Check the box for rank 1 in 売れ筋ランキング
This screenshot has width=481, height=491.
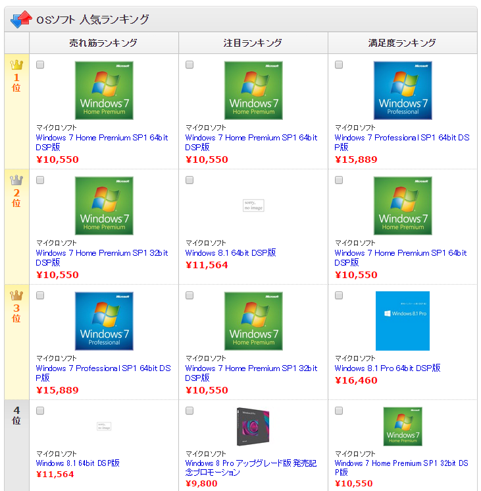pyautogui.click(x=40, y=65)
